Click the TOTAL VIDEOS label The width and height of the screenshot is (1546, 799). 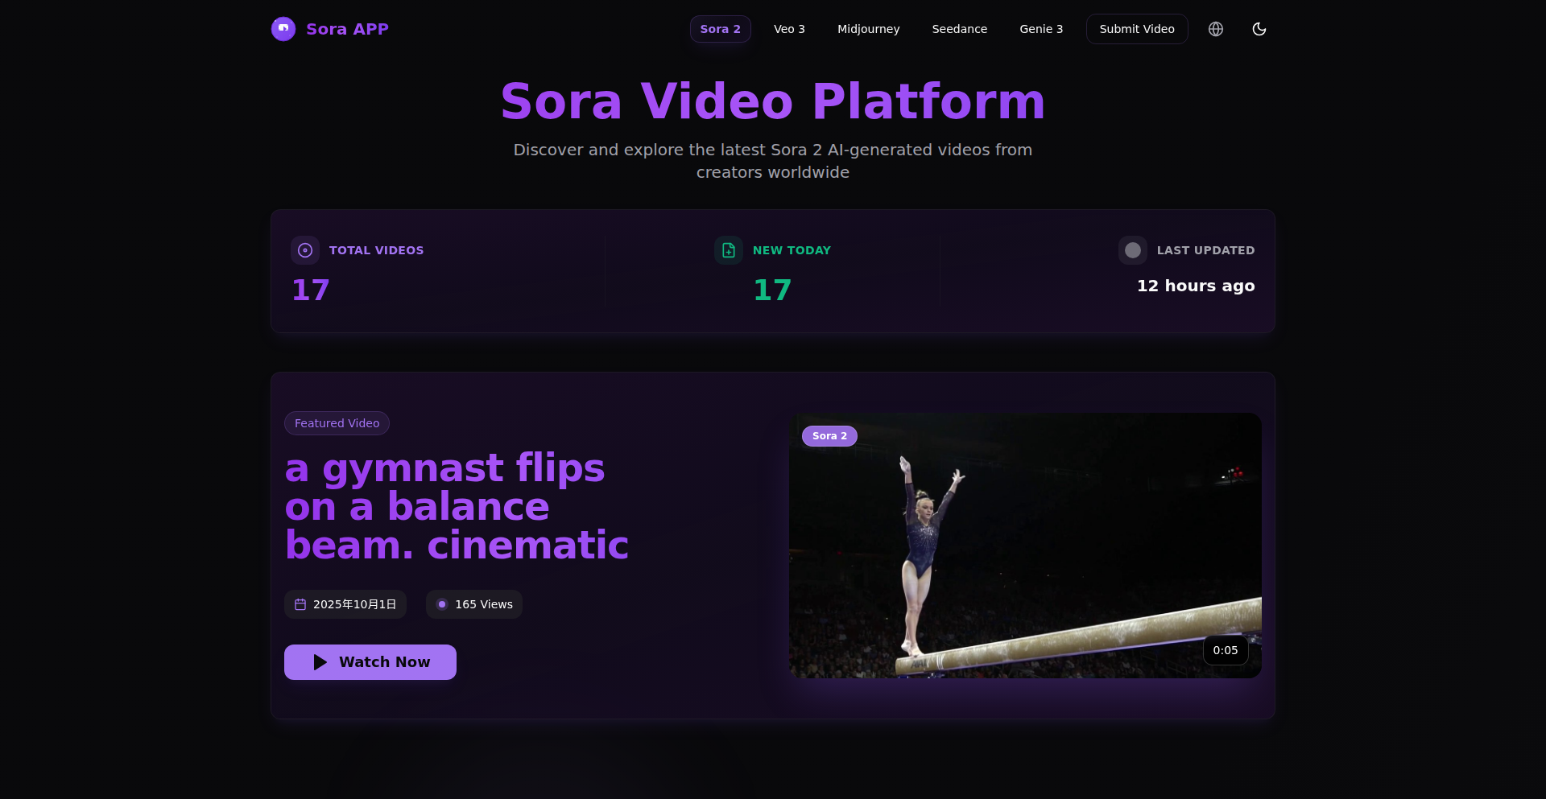[x=376, y=250]
